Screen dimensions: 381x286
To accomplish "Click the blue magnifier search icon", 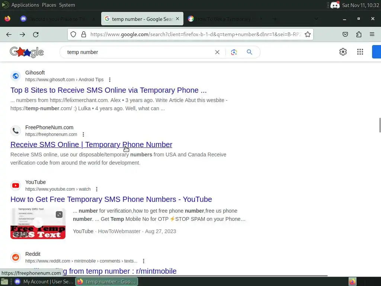I will [x=250, y=52].
